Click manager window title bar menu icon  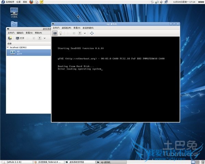point(8,29)
